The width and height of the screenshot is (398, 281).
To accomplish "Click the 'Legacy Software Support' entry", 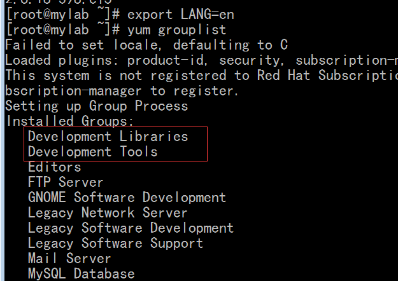I will point(115,243).
